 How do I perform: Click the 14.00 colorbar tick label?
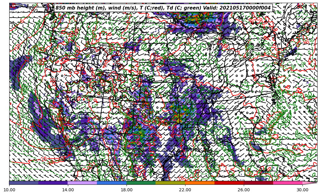click(x=68, y=190)
